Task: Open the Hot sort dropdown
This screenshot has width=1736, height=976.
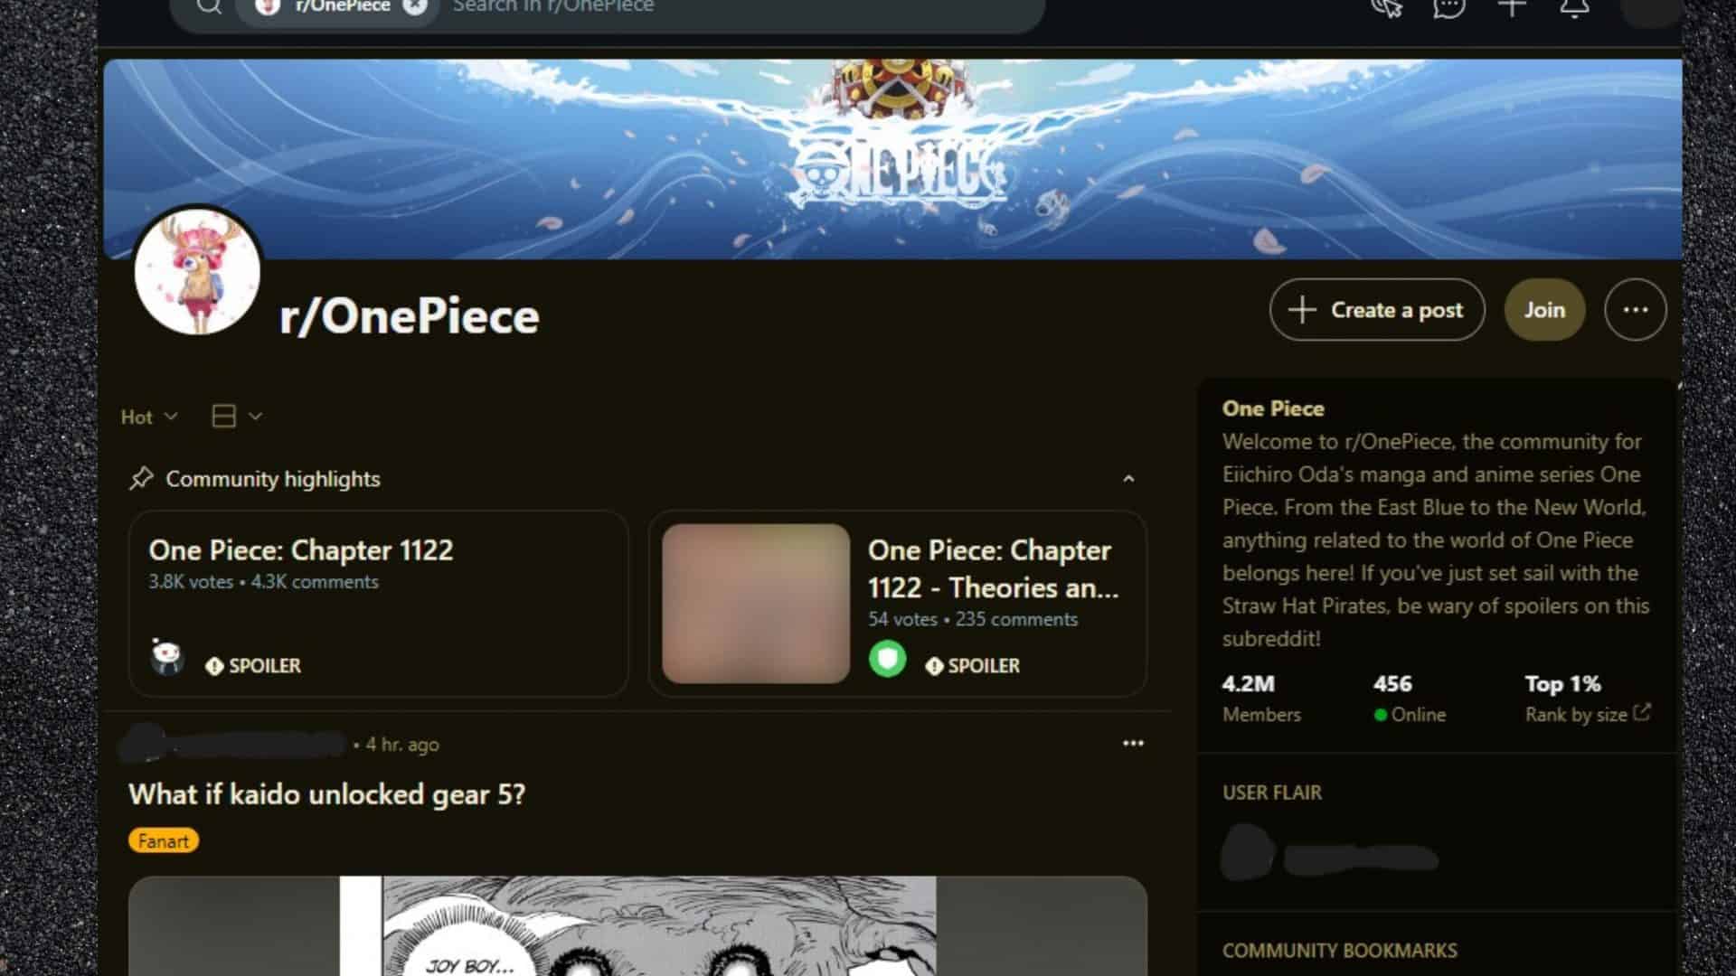Action: click(149, 417)
